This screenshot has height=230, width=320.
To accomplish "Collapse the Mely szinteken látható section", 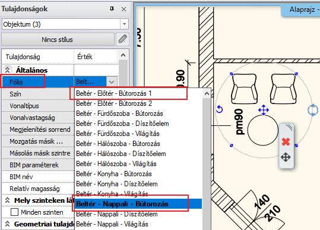I will pos(7,200).
